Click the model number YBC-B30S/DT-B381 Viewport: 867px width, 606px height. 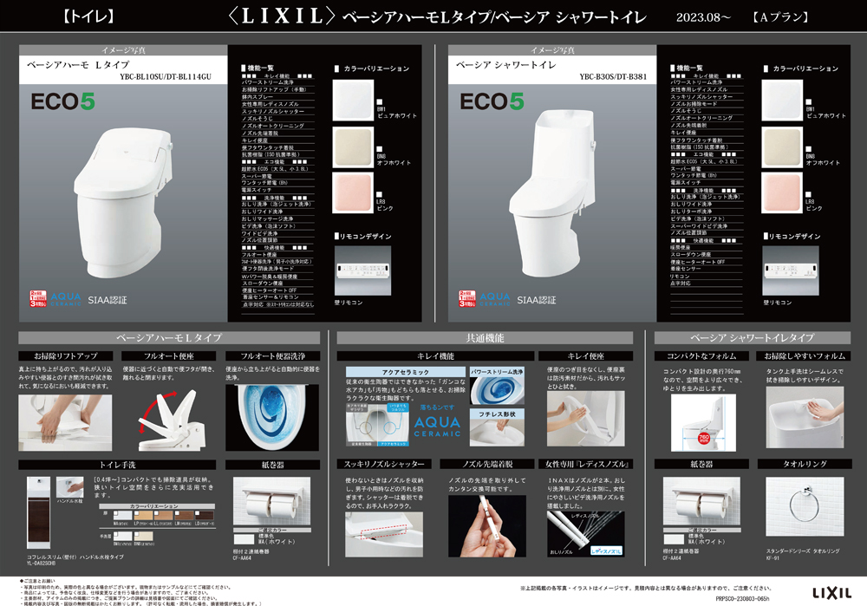pos(613,77)
